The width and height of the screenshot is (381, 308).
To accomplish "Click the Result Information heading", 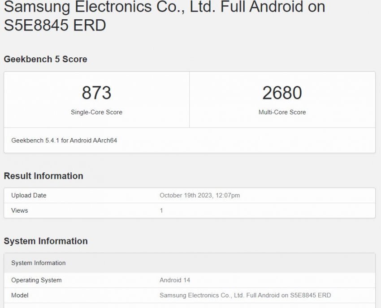I will [x=43, y=176].
